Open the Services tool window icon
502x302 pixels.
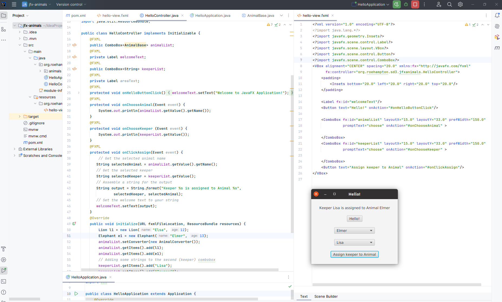pyautogui.click(x=4, y=260)
